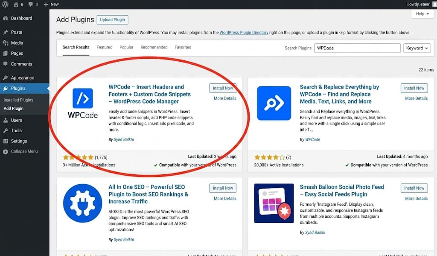
Task: Switch to the Featured plugins tab
Action: 104,47
